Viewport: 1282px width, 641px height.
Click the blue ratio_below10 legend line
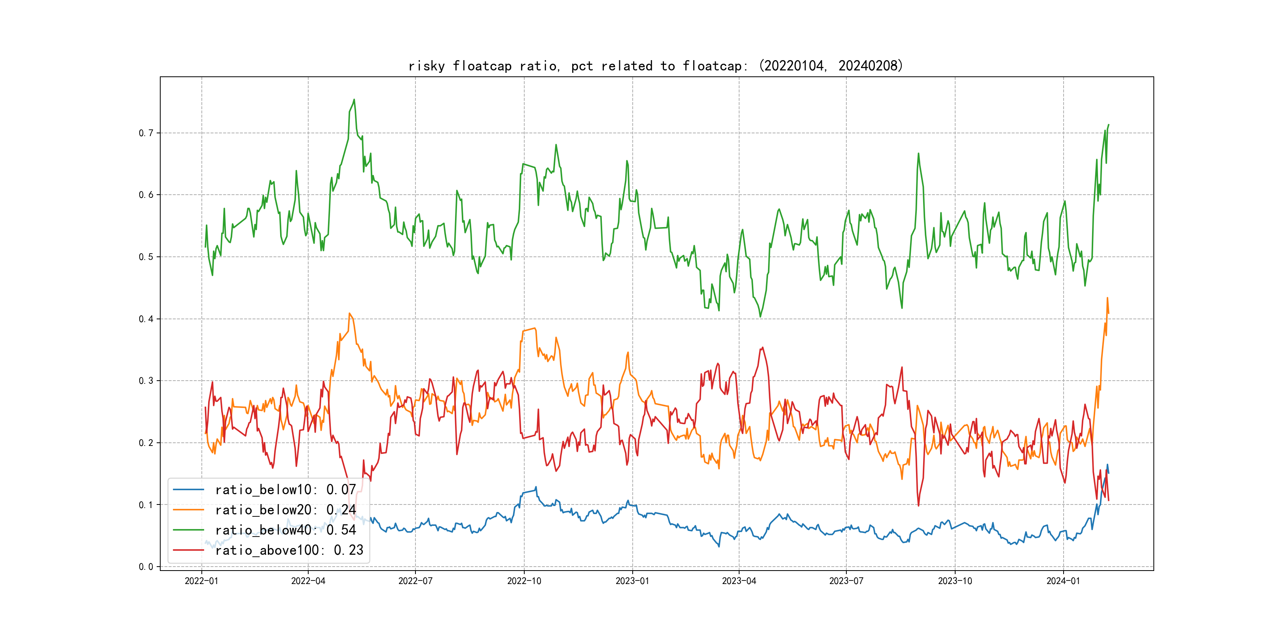click(188, 490)
